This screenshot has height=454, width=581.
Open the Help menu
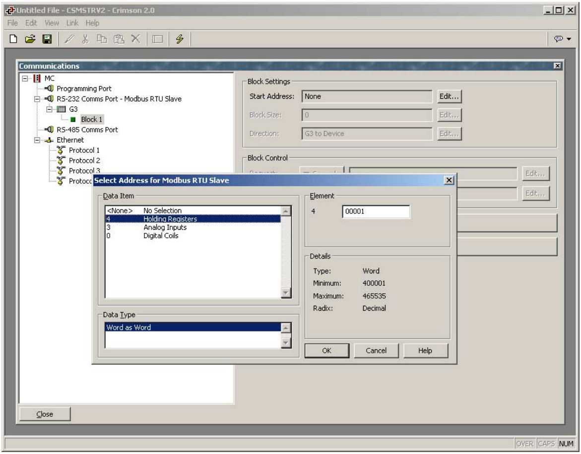(92, 23)
